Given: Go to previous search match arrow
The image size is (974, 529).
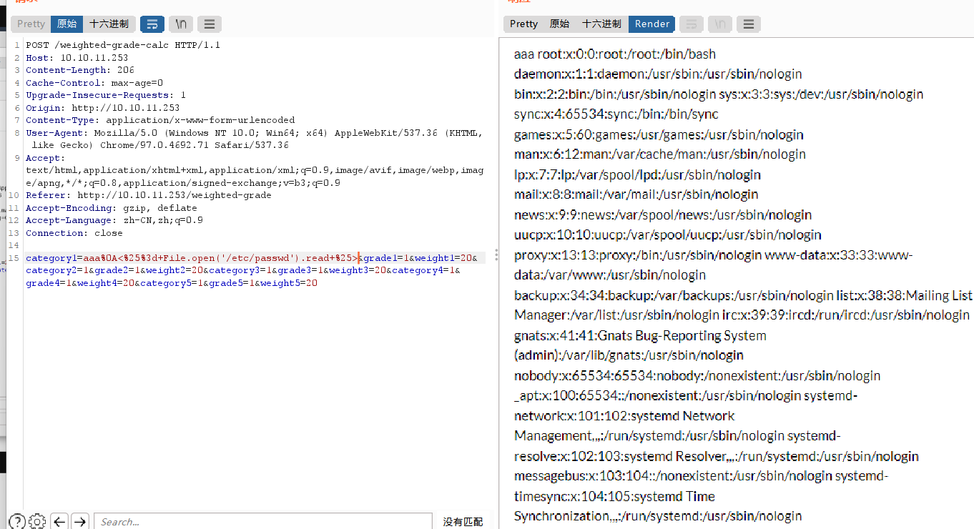Looking at the screenshot, I should click(59, 521).
